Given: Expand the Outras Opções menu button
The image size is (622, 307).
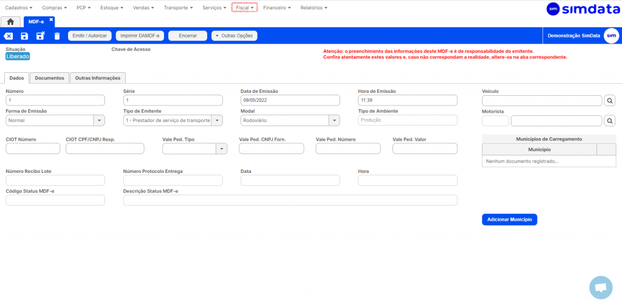Looking at the screenshot, I should point(234,36).
